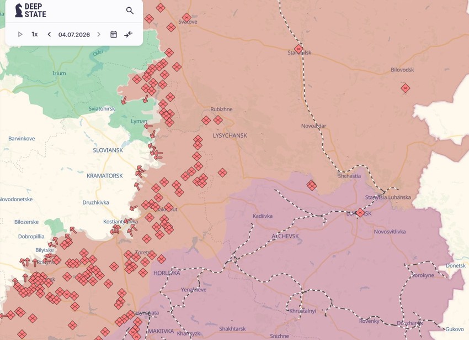Click the LYSYCHANSK city label

[230, 135]
